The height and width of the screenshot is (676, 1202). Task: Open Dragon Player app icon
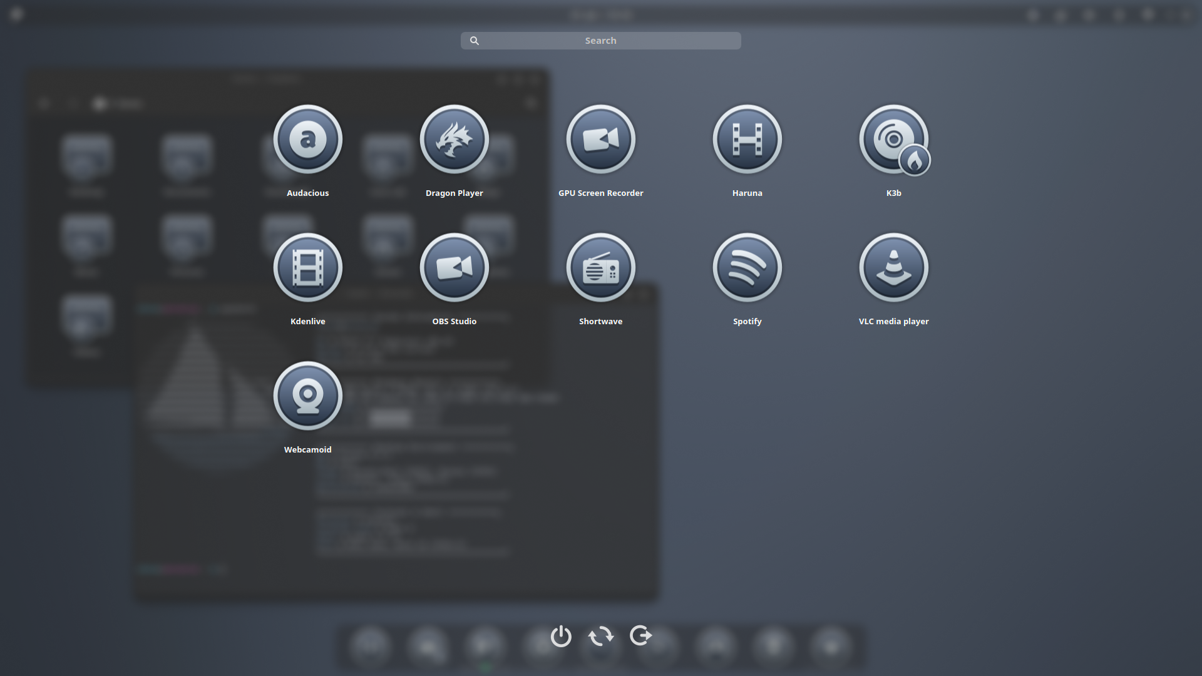point(454,139)
